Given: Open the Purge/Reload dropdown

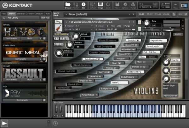Looking at the screenshot, I should pos(89,95).
